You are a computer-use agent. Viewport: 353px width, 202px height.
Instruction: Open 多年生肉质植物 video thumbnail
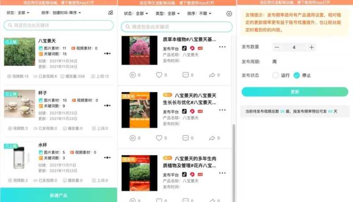click(x=139, y=173)
